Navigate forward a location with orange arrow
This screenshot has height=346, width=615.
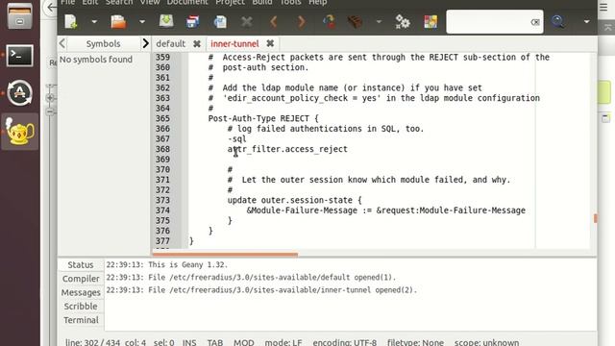tap(301, 21)
